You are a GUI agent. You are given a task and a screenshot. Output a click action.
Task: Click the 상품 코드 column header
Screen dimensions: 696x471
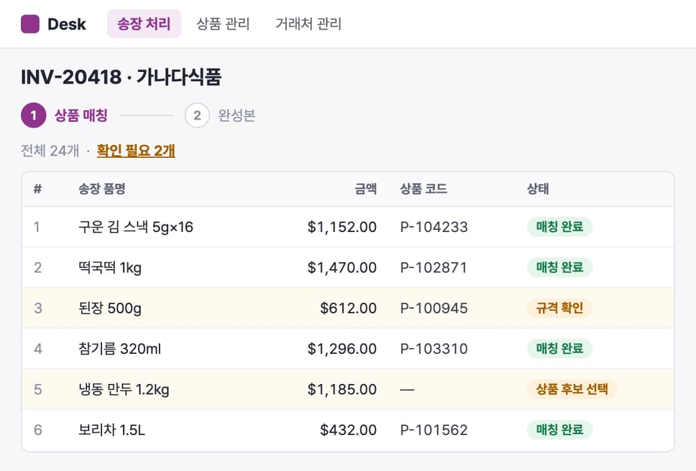(423, 189)
